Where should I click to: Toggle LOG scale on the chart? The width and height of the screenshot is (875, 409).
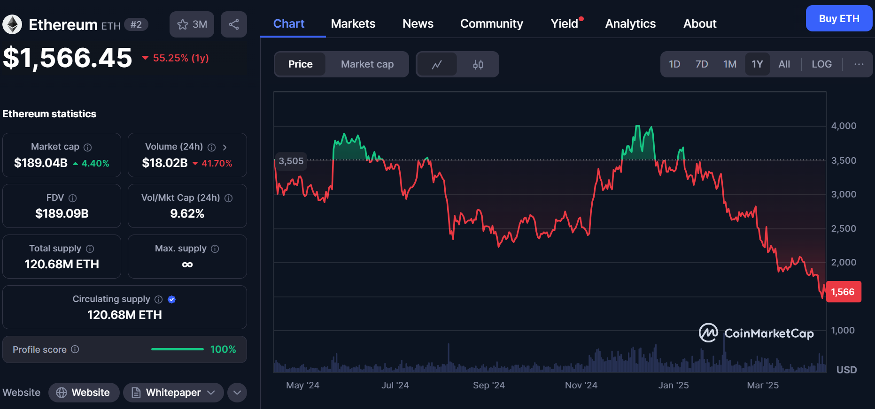821,64
